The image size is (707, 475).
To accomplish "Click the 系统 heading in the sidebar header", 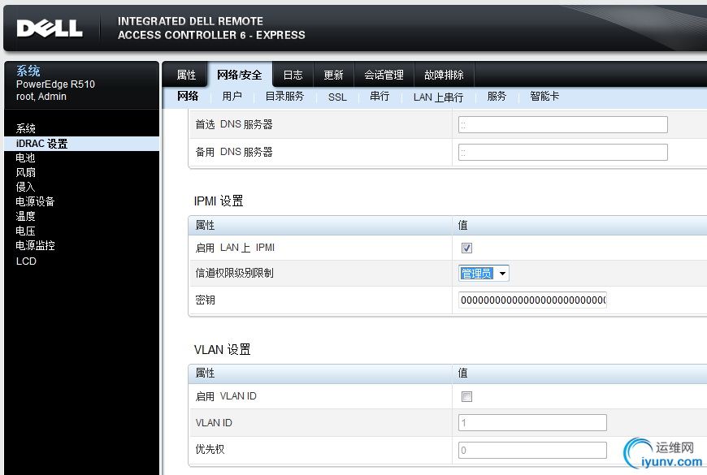I will tap(28, 71).
